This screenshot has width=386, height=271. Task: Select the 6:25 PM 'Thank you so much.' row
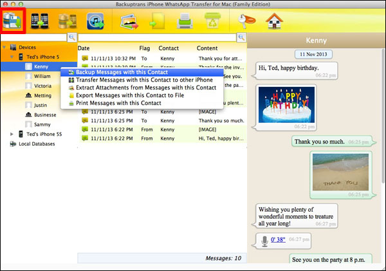tap(163, 121)
